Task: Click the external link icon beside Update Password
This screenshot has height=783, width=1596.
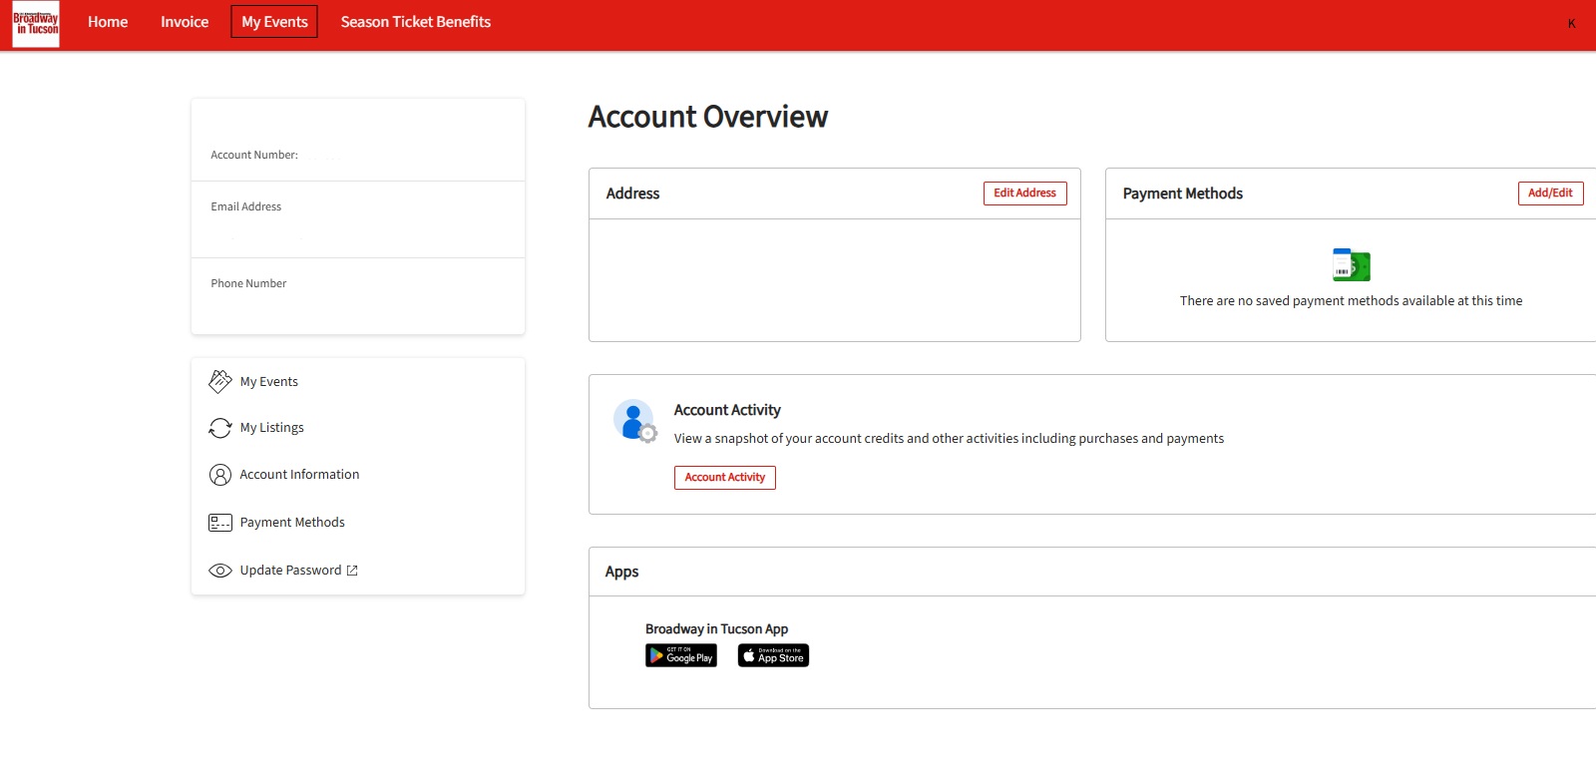Action: (352, 571)
